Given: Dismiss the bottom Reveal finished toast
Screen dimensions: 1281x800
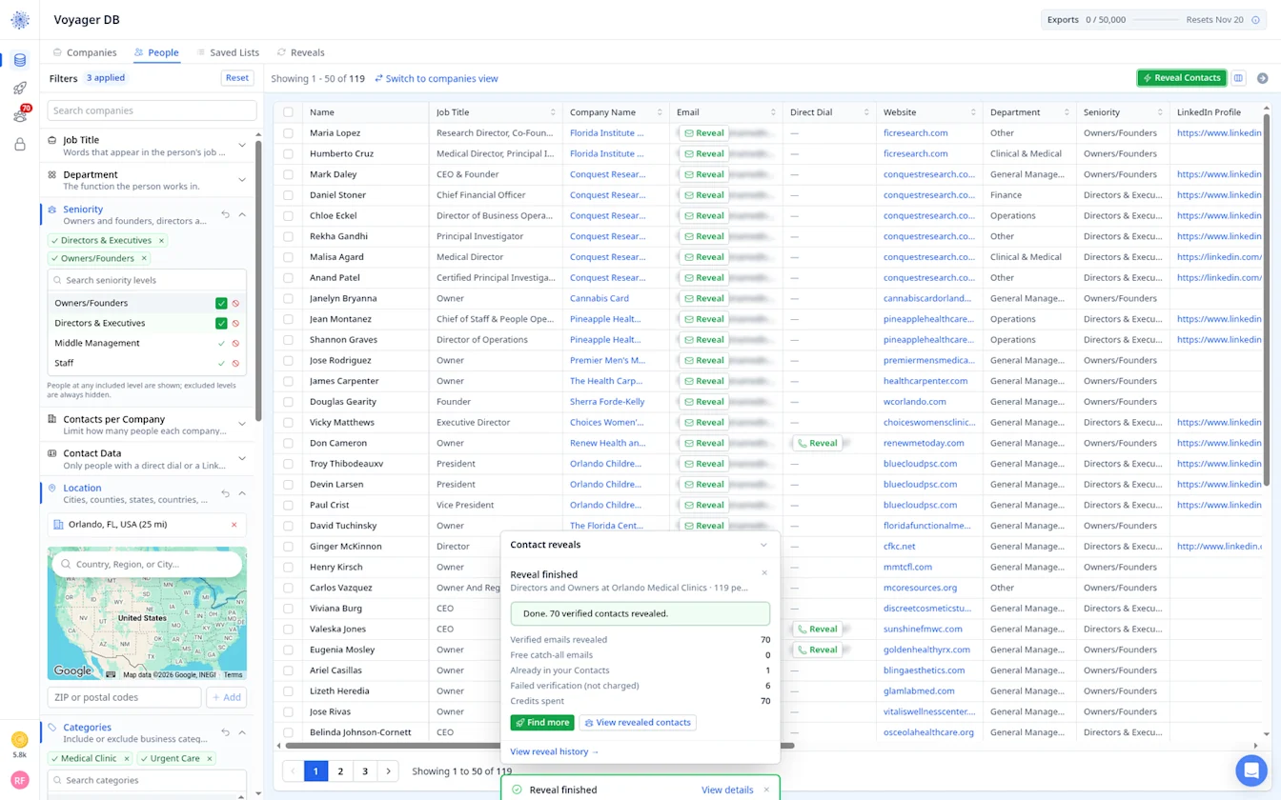Looking at the screenshot, I should (x=766, y=790).
